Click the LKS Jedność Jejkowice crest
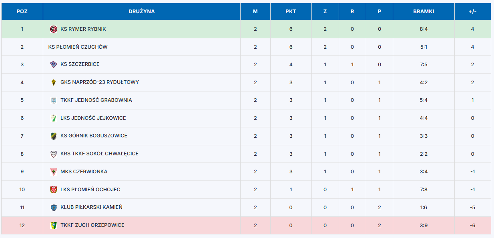 click(54, 118)
